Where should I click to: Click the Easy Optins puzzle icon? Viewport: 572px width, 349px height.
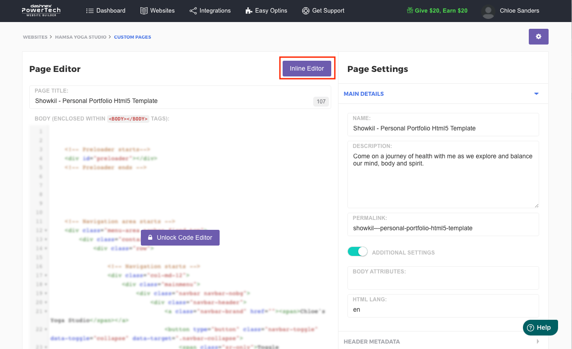coord(249,10)
